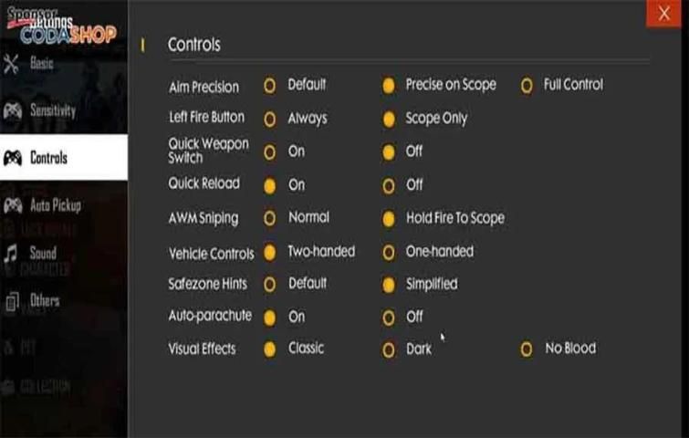689x438 pixels.
Task: Click the gamepad icon beside Controls
Action: (x=13, y=158)
